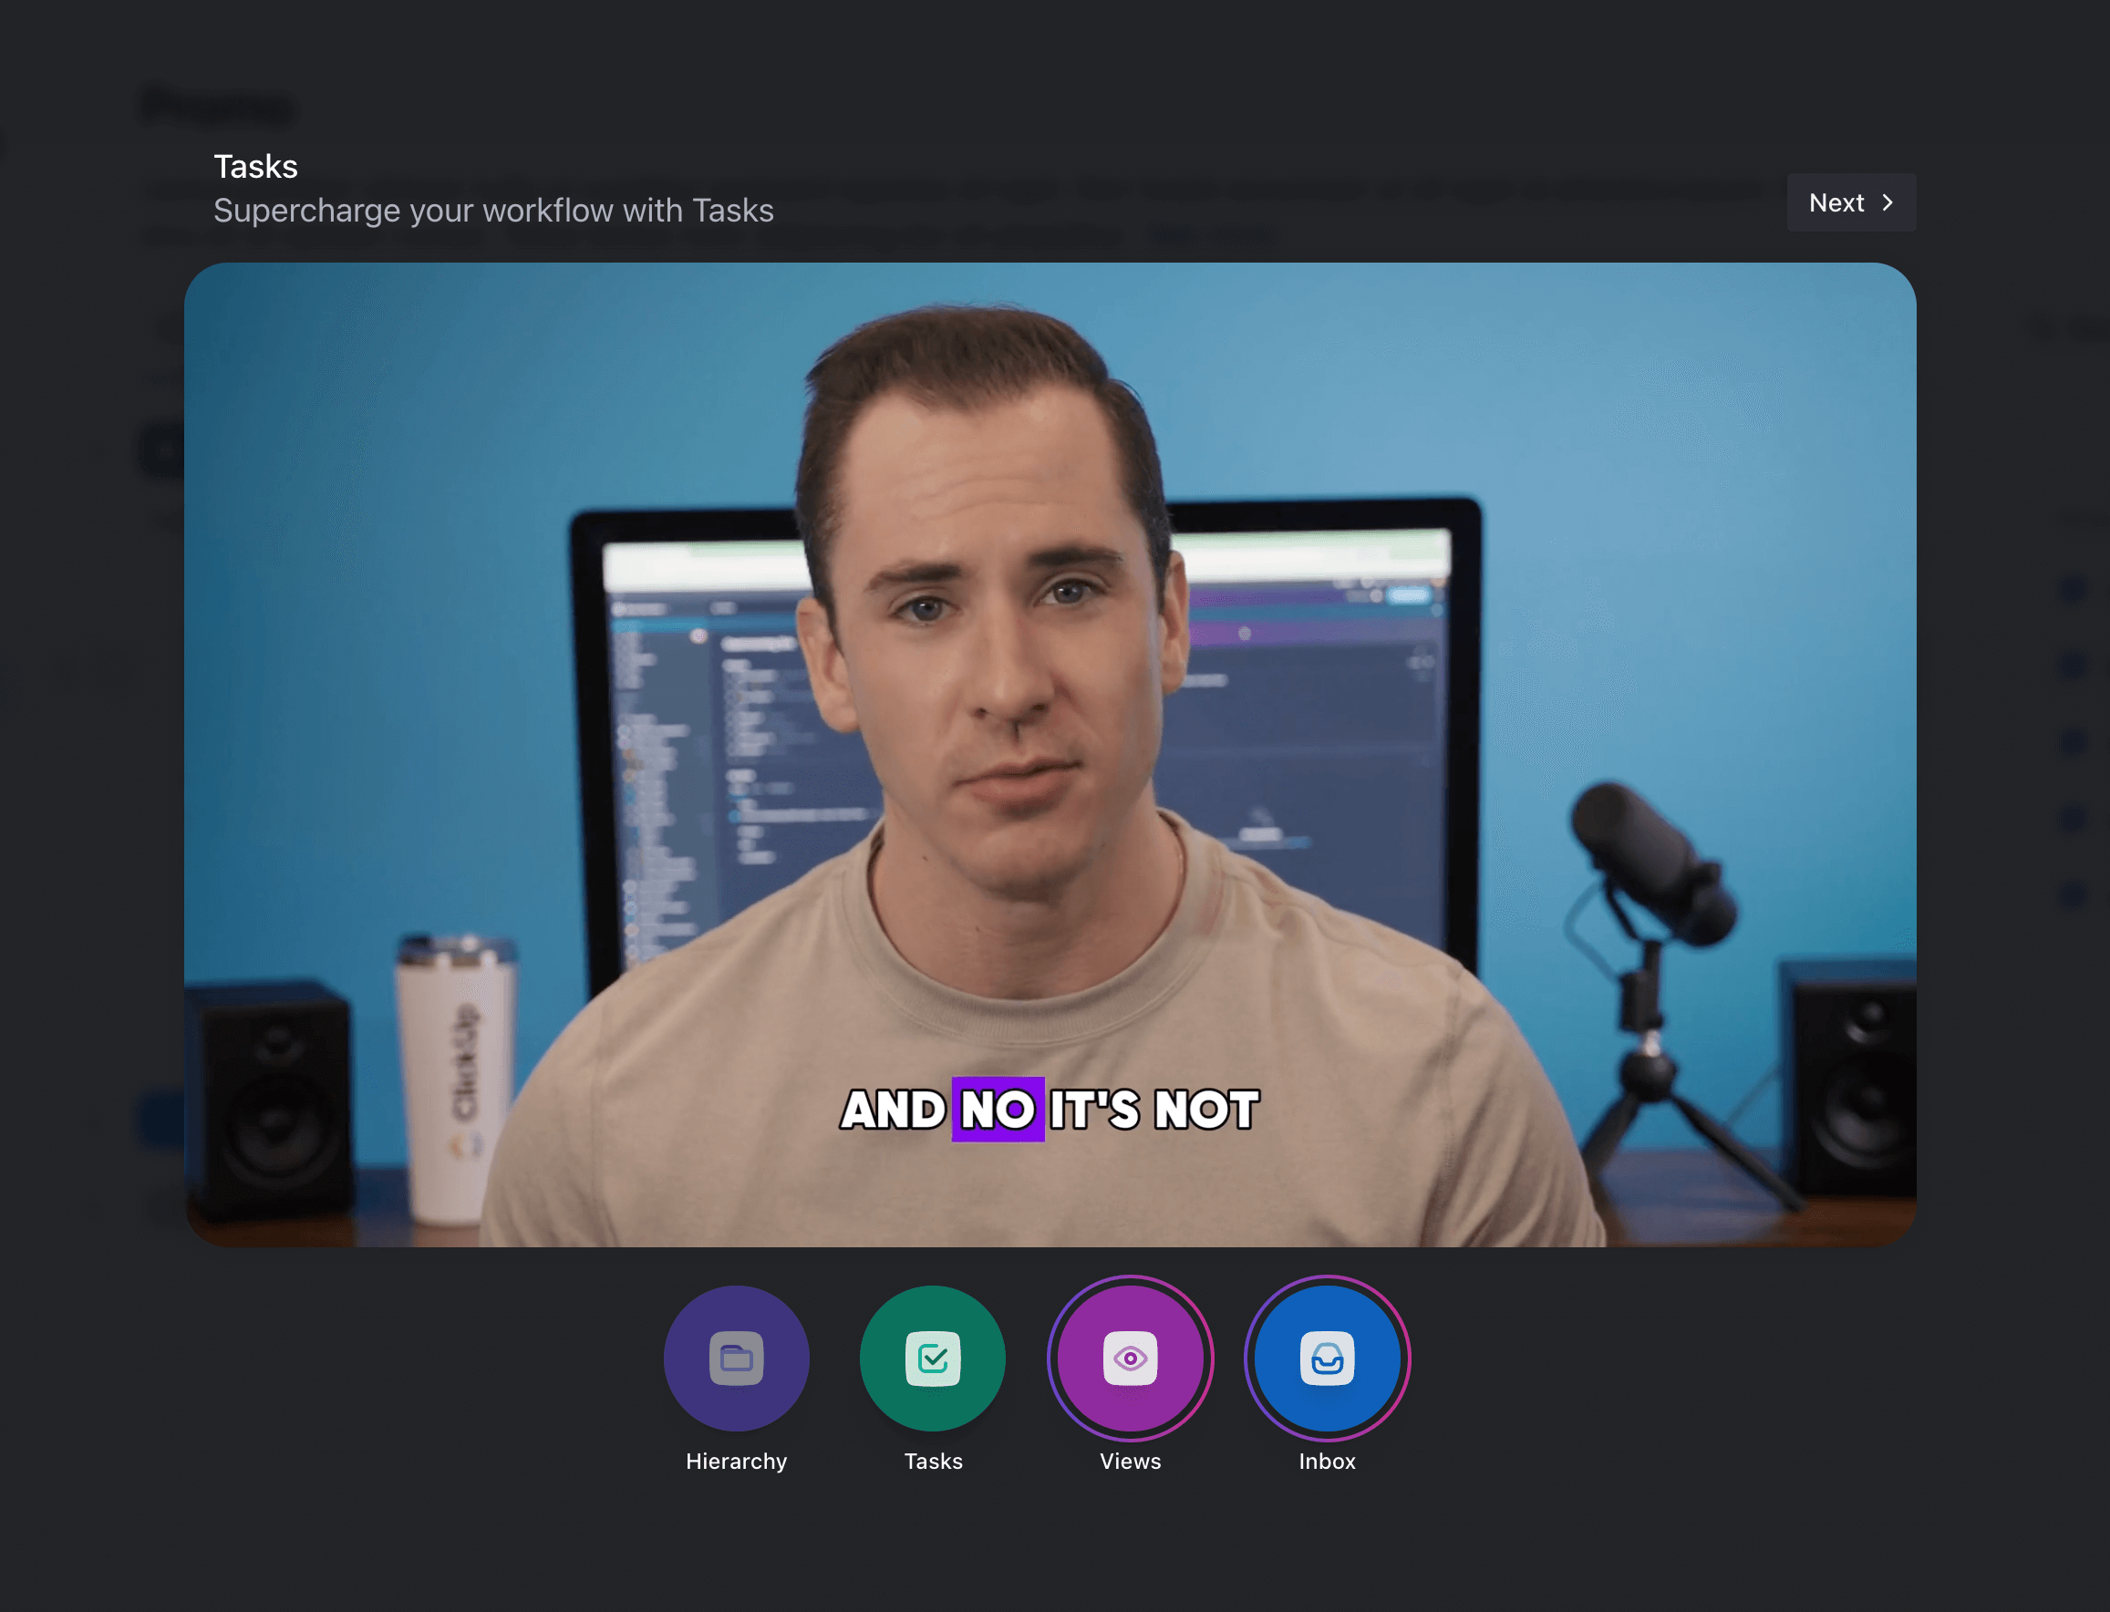
Task: Click the highlighted NO caption word
Action: point(997,1110)
